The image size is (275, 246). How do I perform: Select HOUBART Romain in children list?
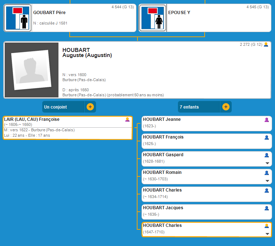(202, 176)
